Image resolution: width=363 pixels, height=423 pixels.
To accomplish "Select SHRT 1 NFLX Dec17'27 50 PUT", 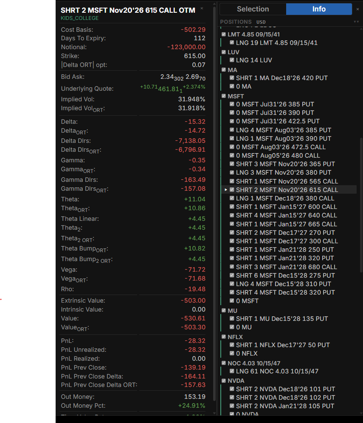I will tap(283, 345).
